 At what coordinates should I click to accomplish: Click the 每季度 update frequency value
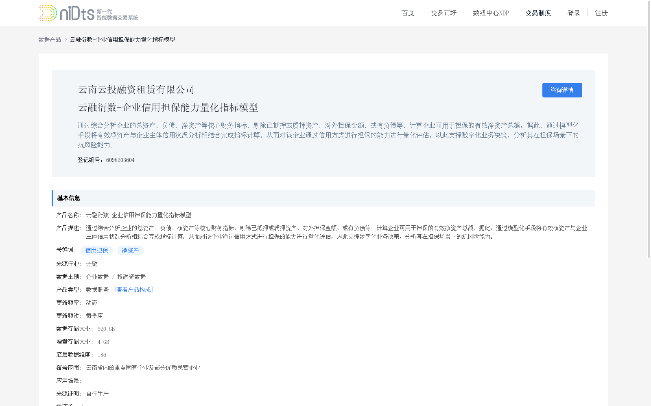[94, 316]
